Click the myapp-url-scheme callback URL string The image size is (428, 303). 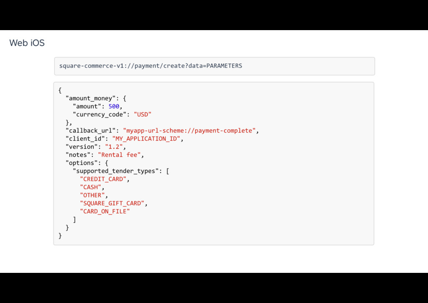(189, 131)
